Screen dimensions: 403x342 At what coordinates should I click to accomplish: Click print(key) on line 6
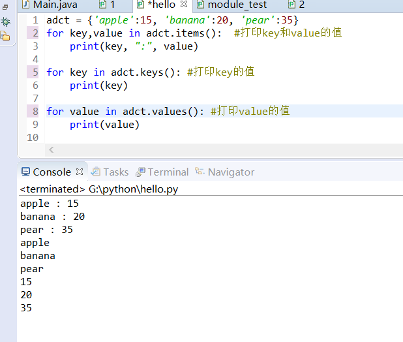pyautogui.click(x=98, y=85)
